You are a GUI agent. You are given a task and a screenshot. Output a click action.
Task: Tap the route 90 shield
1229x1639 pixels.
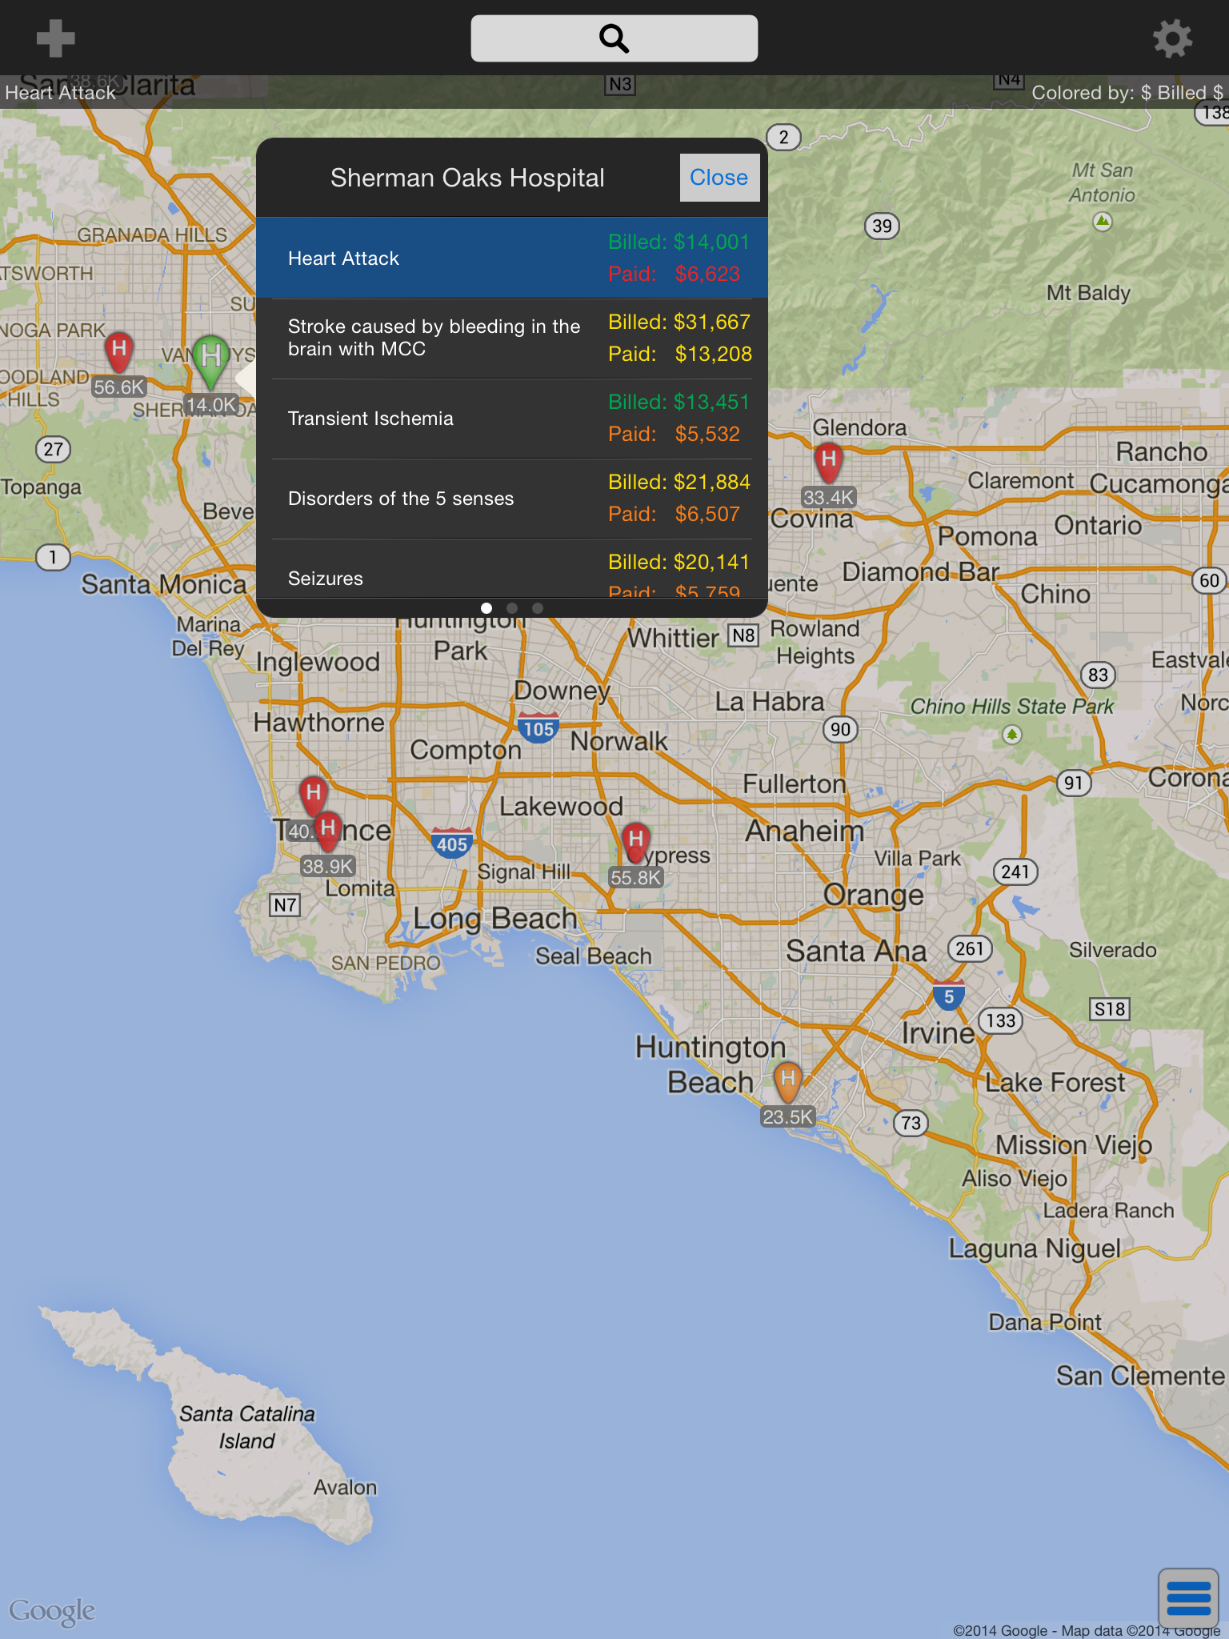(x=840, y=729)
